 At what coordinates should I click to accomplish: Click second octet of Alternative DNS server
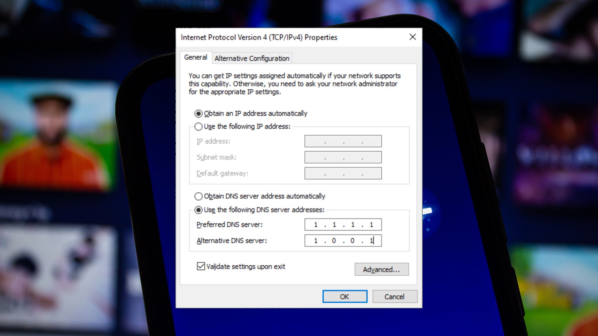(x=334, y=240)
